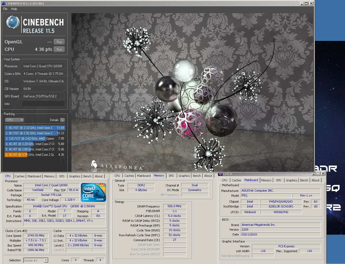
Task: Click the BIOS Date value 03/11/2010
Action: [281, 234]
